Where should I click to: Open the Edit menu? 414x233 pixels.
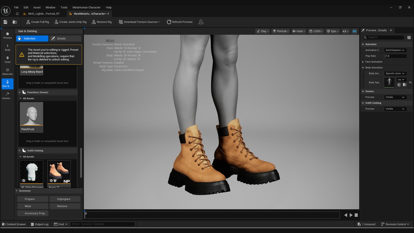[26, 7]
